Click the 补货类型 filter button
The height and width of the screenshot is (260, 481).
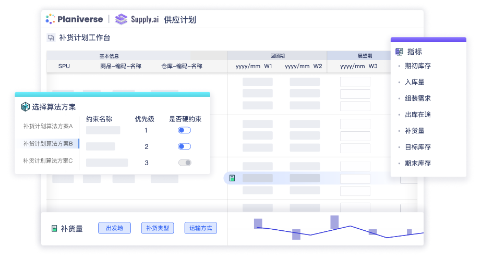(x=157, y=228)
